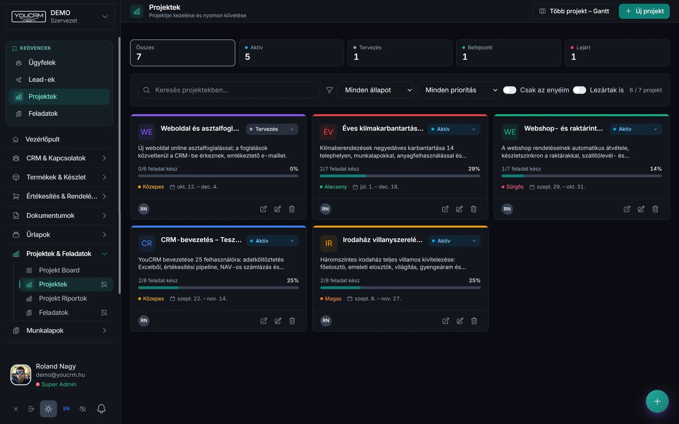679x424 pixels.
Task: Open Lead-ek in favorites
Action: (59, 79)
